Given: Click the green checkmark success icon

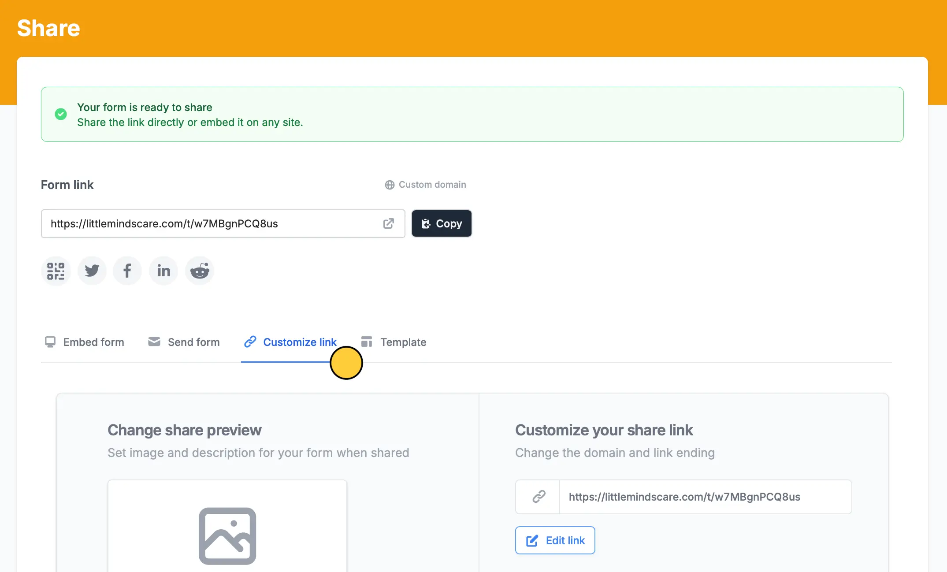Looking at the screenshot, I should coord(61,114).
